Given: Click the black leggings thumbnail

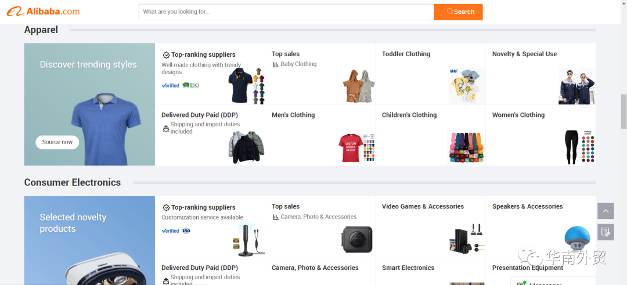Looking at the screenshot, I should (x=579, y=147).
